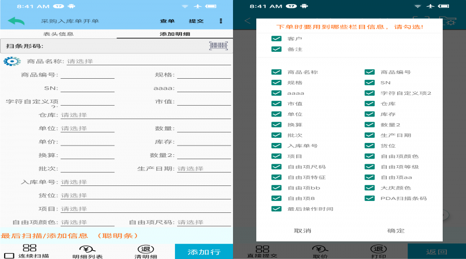Switch to the 表头信息 tab
The height and width of the screenshot is (259, 466).
coord(58,34)
